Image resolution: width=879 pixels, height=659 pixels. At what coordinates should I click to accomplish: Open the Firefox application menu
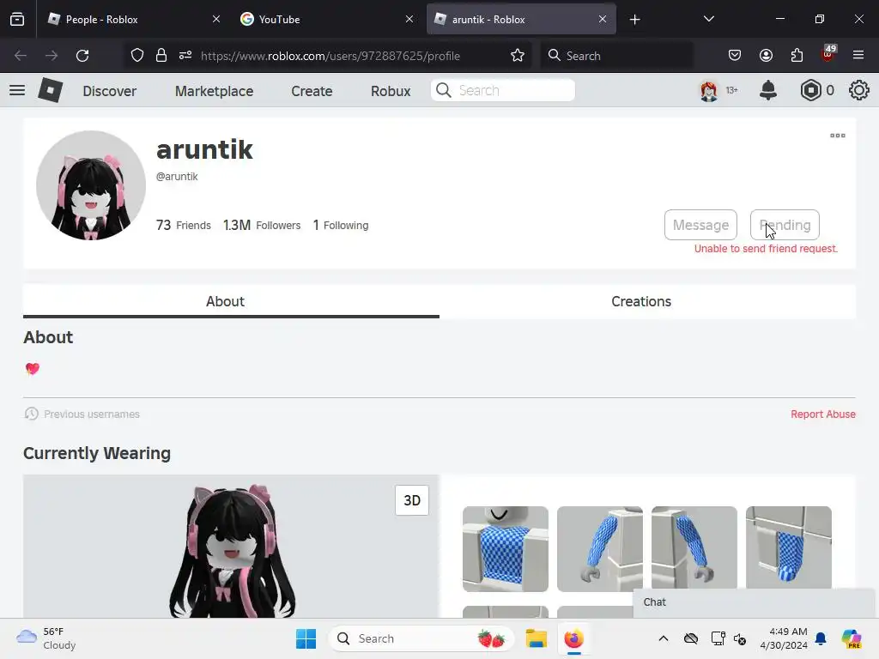click(x=858, y=56)
